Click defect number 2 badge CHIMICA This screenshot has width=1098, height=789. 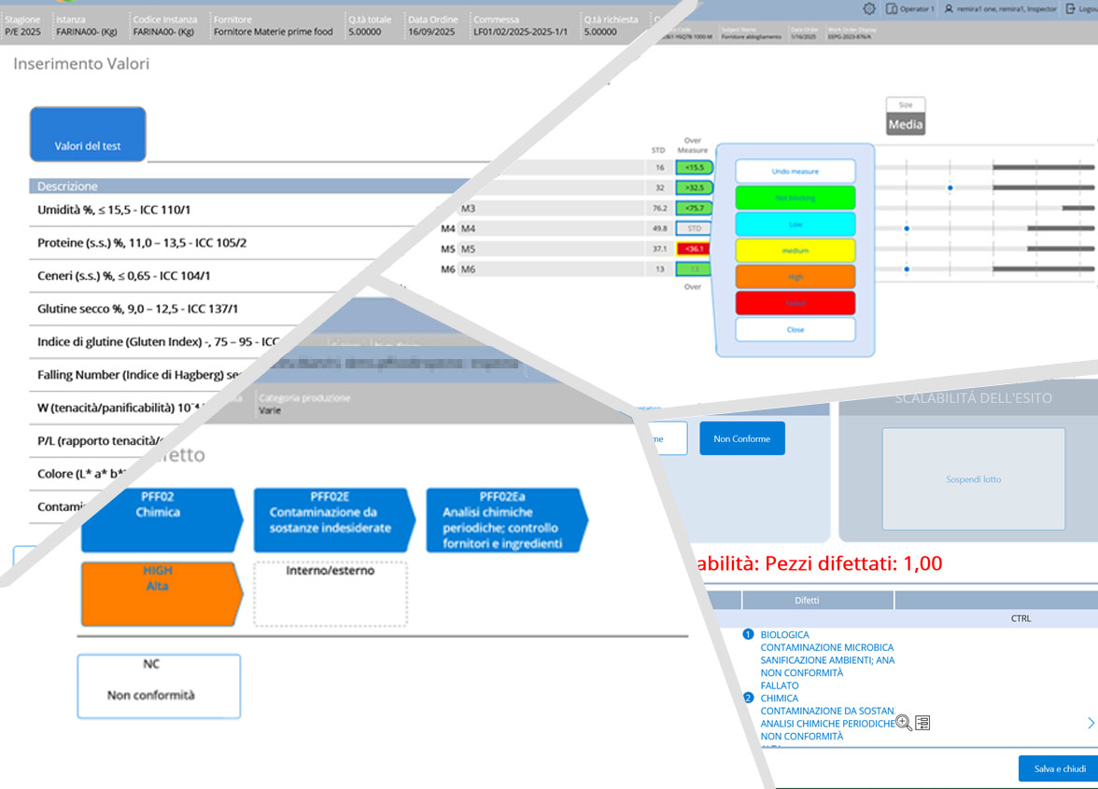748,699
